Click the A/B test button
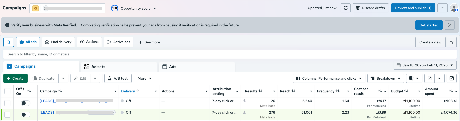The height and width of the screenshot is (121, 460). coord(118,78)
